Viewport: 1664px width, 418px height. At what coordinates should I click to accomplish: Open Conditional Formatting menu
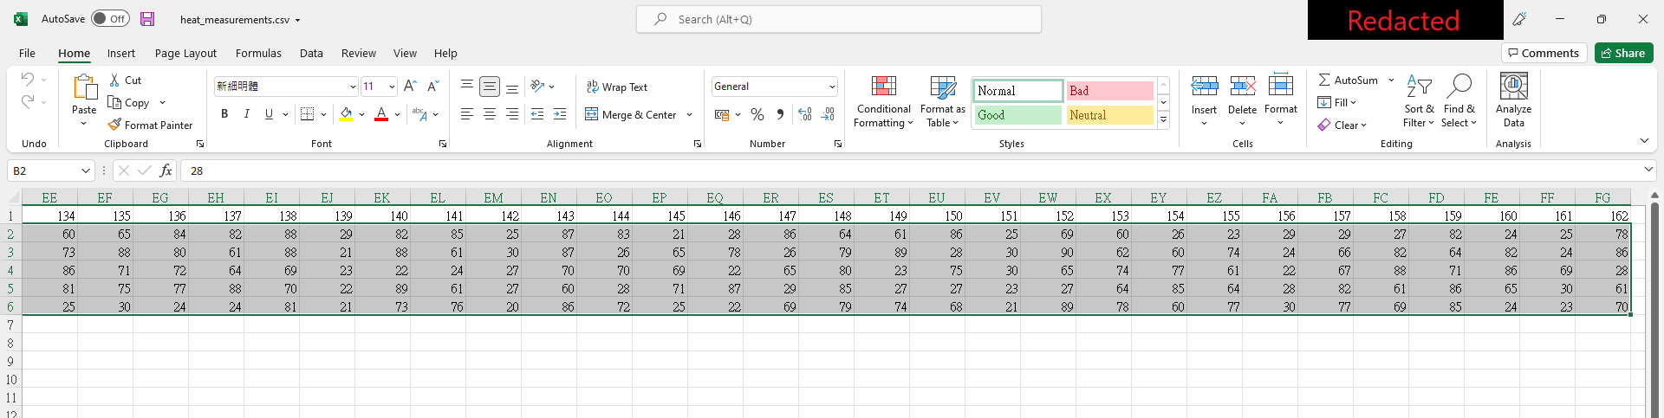pyautogui.click(x=883, y=101)
